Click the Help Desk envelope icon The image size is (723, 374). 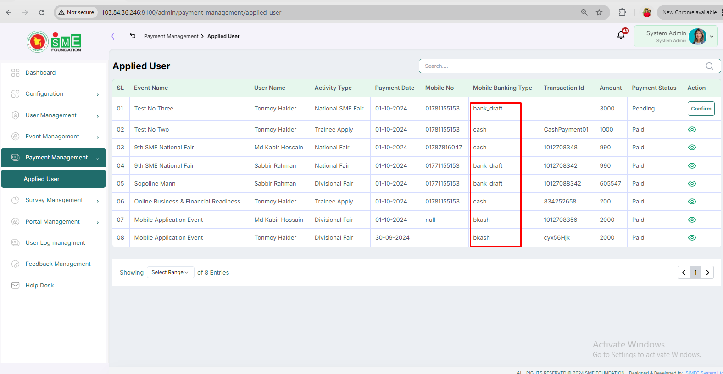pos(15,286)
